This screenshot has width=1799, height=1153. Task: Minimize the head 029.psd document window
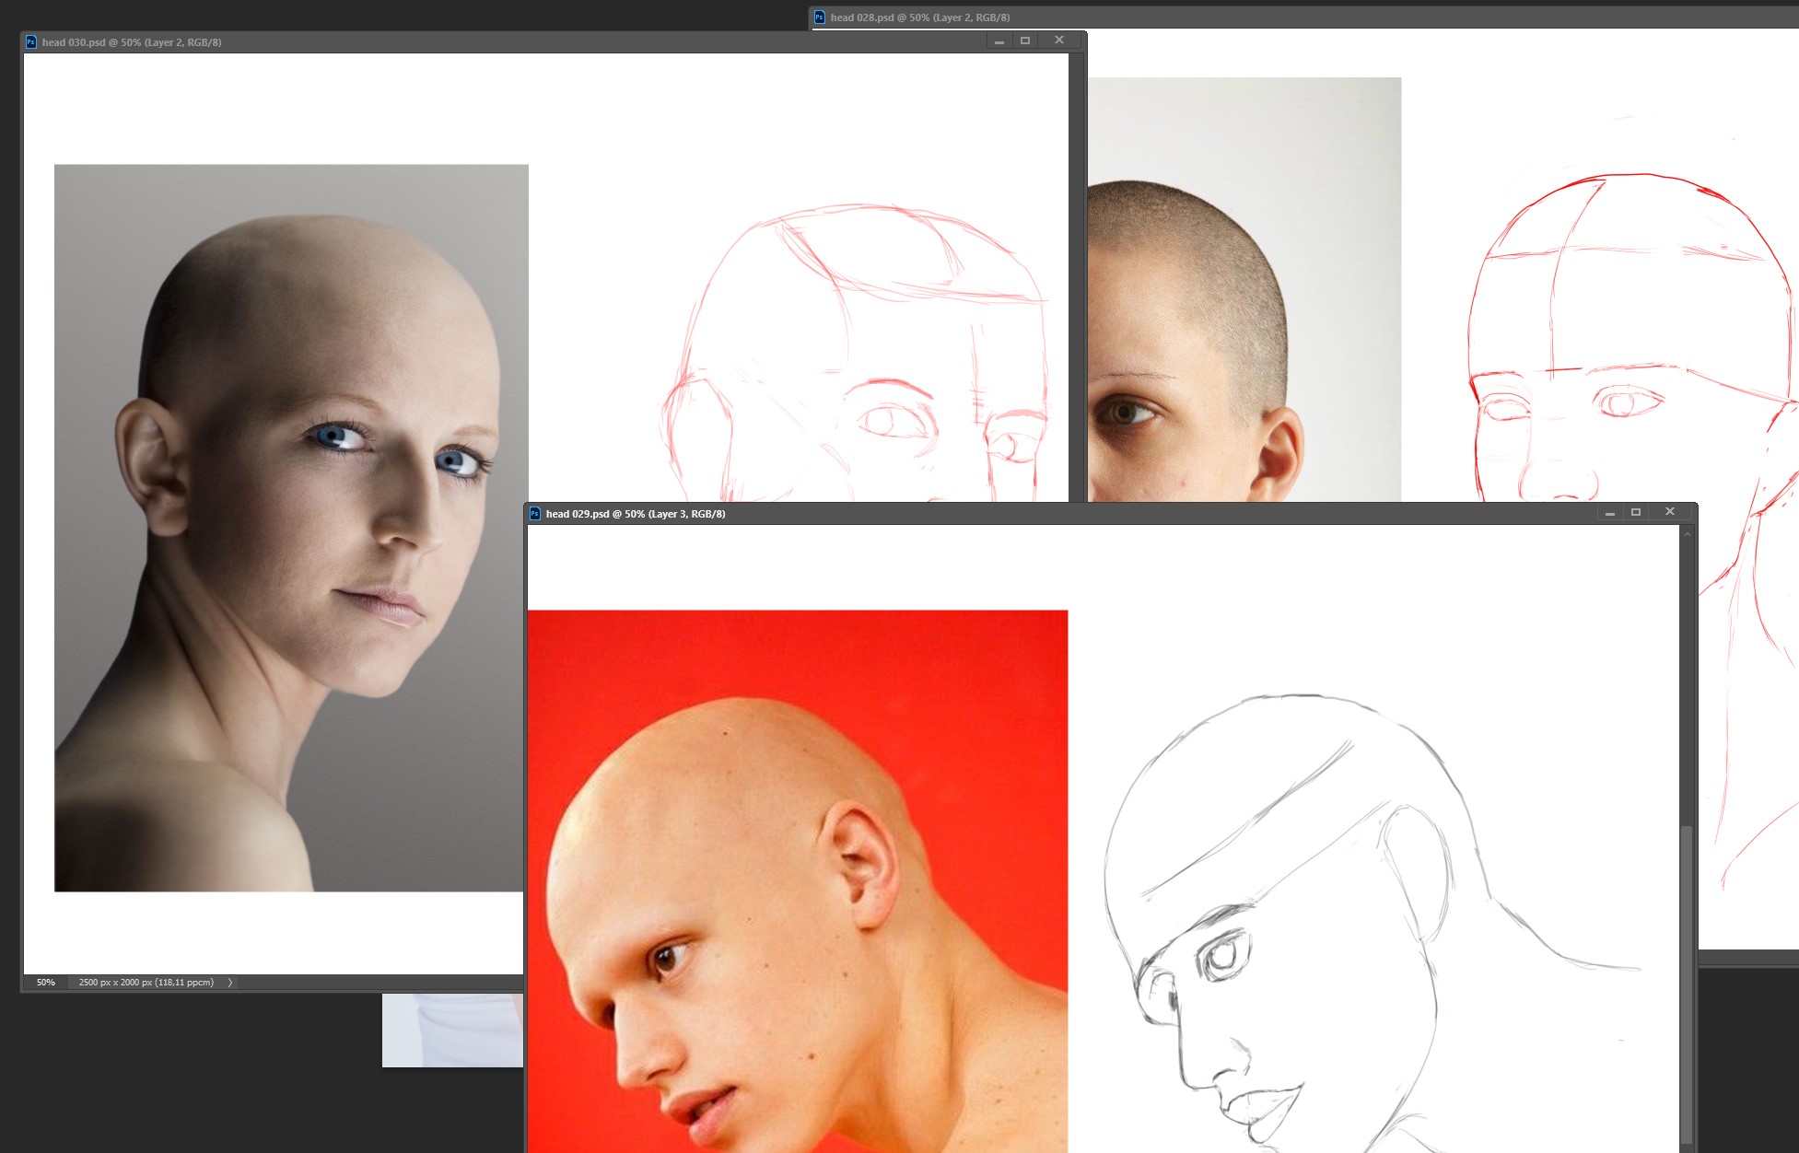(x=1609, y=513)
